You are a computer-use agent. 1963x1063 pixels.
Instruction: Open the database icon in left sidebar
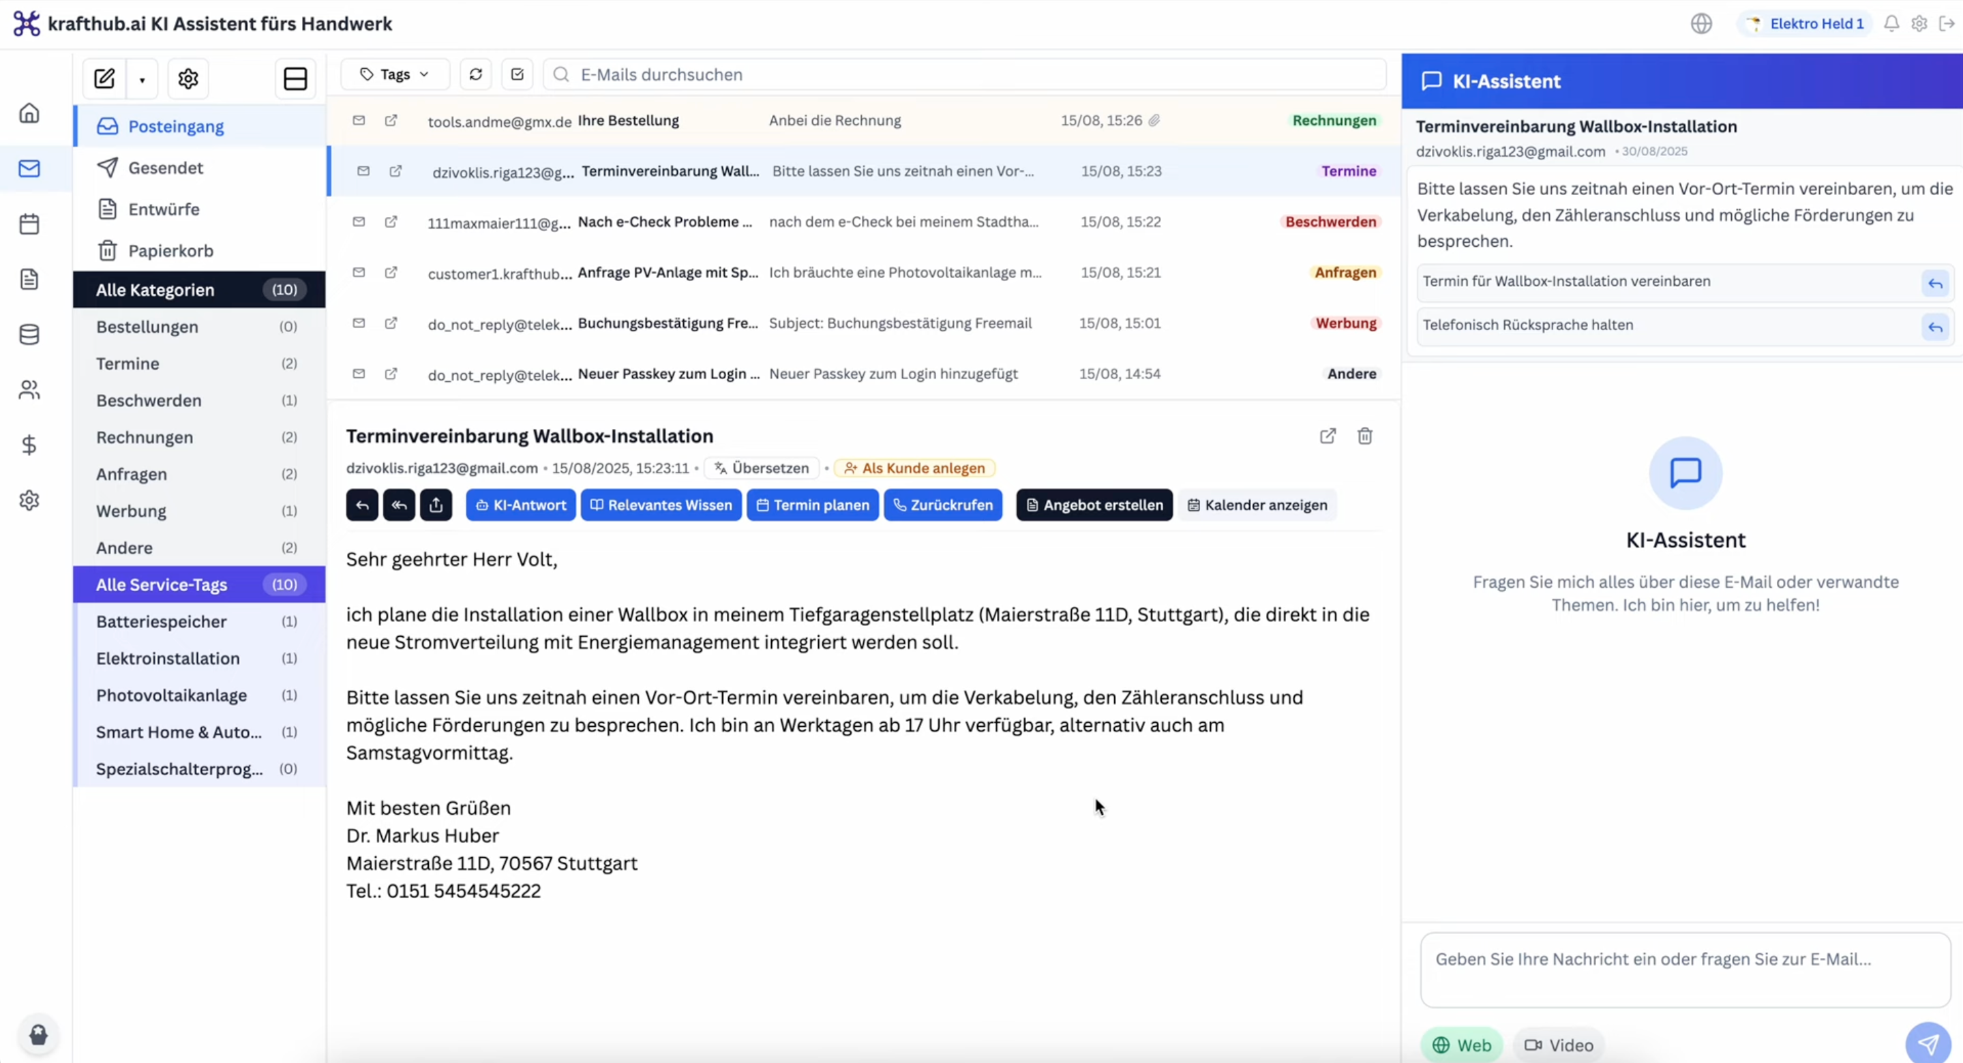point(29,335)
